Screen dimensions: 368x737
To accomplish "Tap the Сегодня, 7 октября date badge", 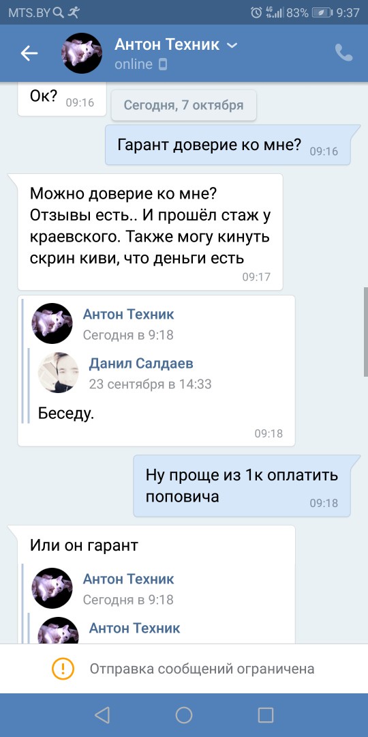I will point(183,105).
